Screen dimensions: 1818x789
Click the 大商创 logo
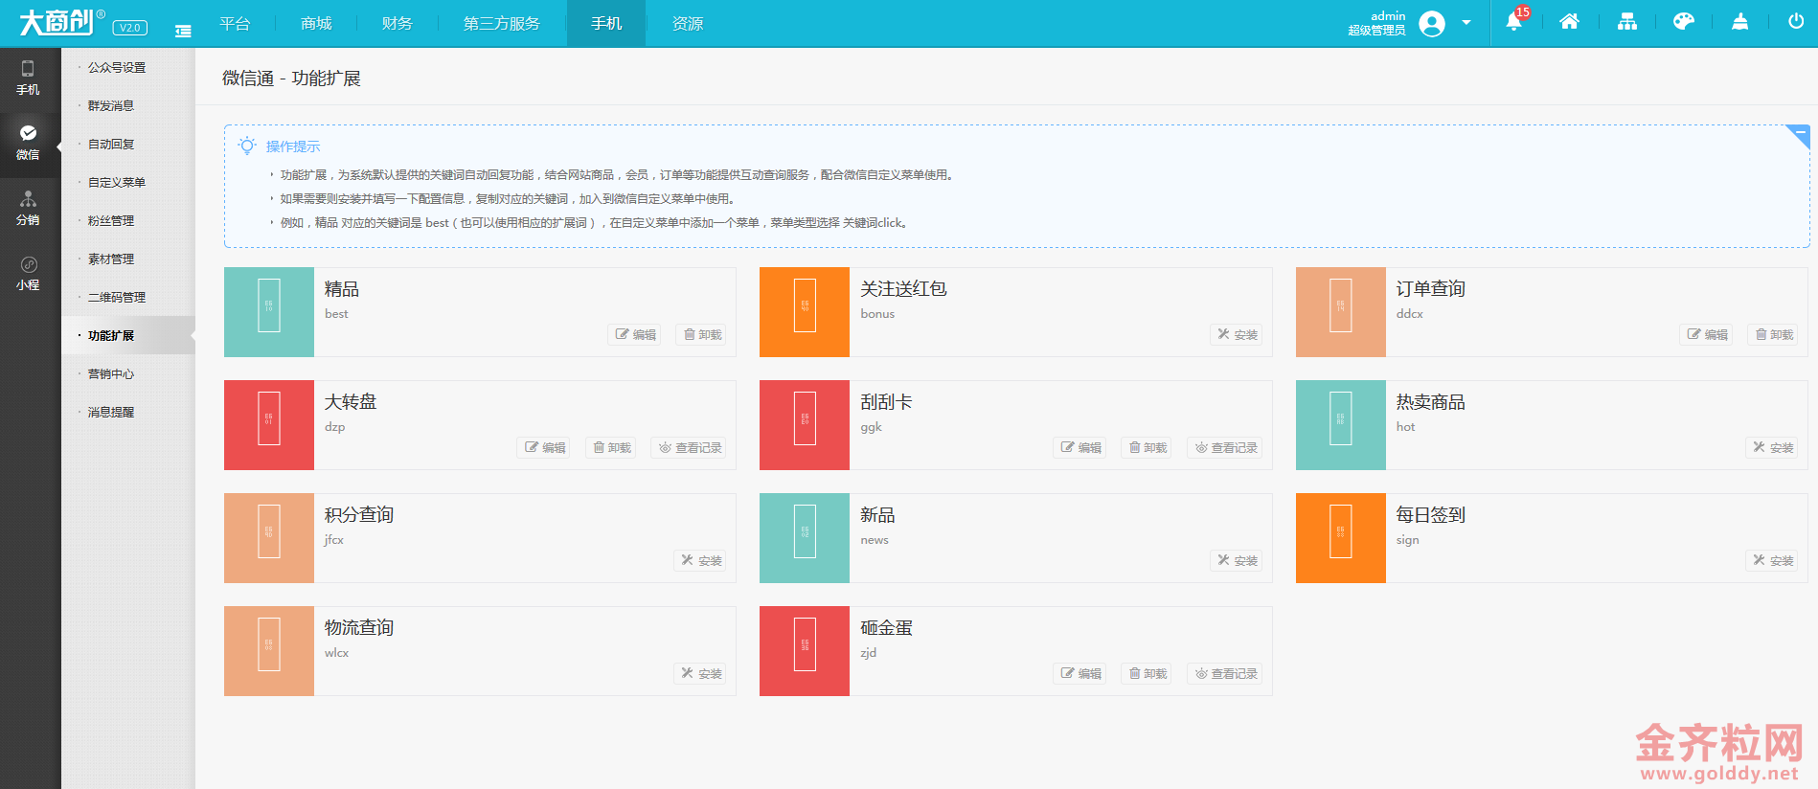(x=62, y=21)
